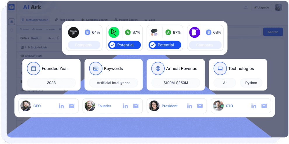Click the President profile photo
Image resolution: width=289 pixels, height=144 pixels.
(x=154, y=106)
